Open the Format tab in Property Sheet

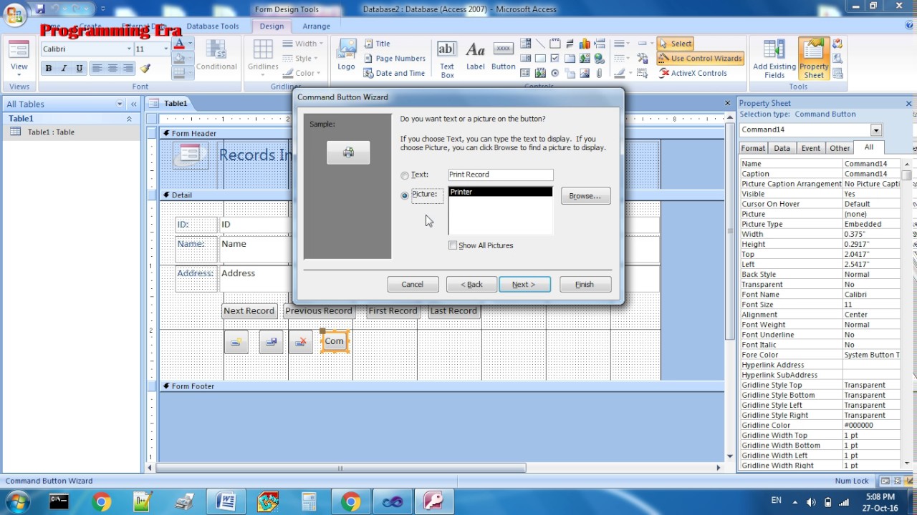753,148
